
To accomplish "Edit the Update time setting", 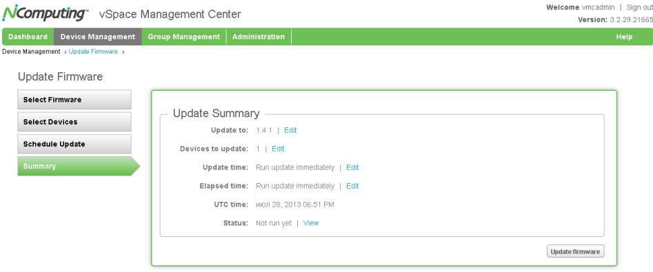I will coord(352,167).
